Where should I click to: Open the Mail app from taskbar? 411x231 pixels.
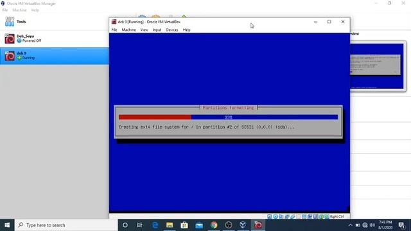point(199,225)
